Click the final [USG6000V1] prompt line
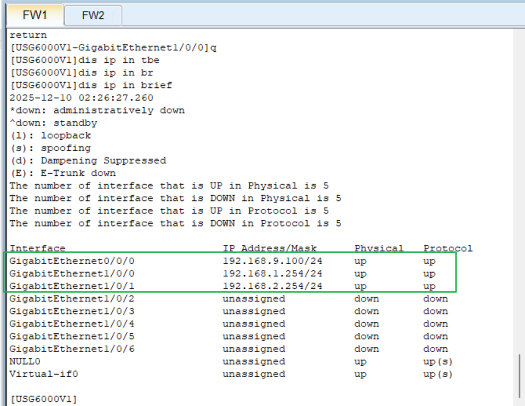This screenshot has width=525, height=406. pyautogui.click(x=43, y=399)
